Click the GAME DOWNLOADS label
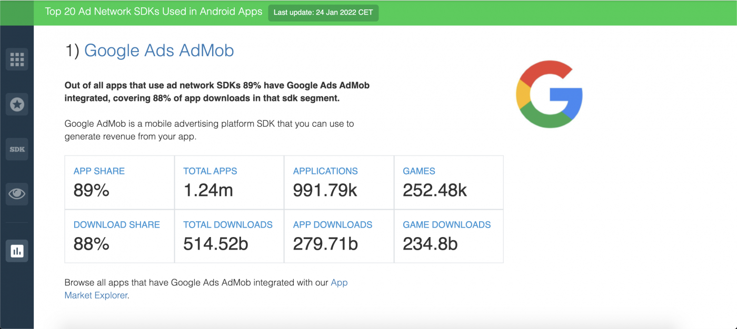 click(447, 224)
